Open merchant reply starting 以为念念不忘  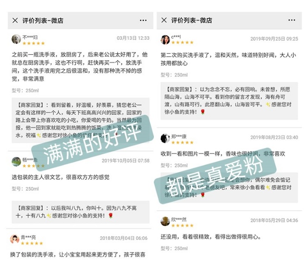pyautogui.click(x=229, y=101)
